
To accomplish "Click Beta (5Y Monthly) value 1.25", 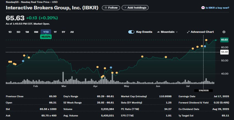I will pyautogui.click(x=169, y=103).
